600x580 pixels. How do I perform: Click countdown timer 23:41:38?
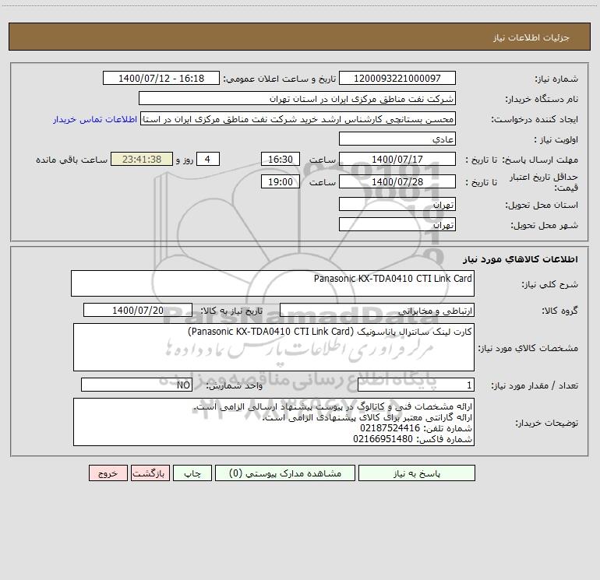(x=142, y=159)
